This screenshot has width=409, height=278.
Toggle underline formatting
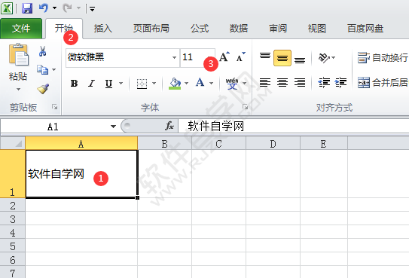[x=108, y=84]
